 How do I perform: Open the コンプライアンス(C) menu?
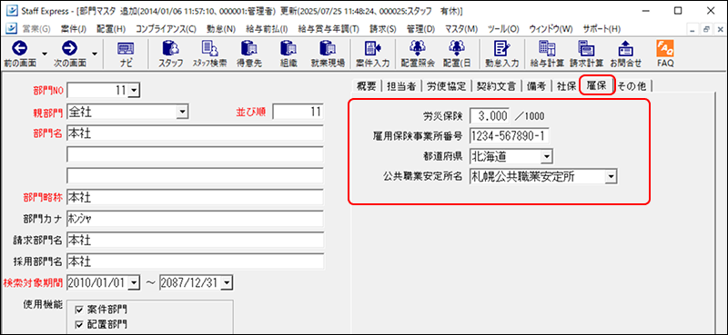pyautogui.click(x=166, y=29)
